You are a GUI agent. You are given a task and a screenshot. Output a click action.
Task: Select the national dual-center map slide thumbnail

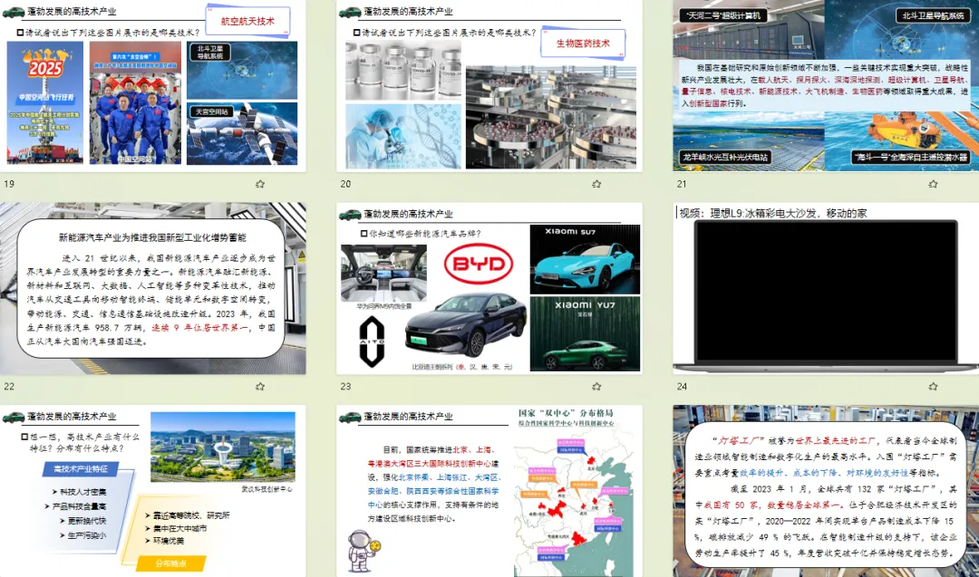[x=489, y=491]
